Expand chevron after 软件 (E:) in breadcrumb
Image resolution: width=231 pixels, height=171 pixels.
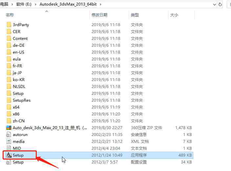[35, 4]
